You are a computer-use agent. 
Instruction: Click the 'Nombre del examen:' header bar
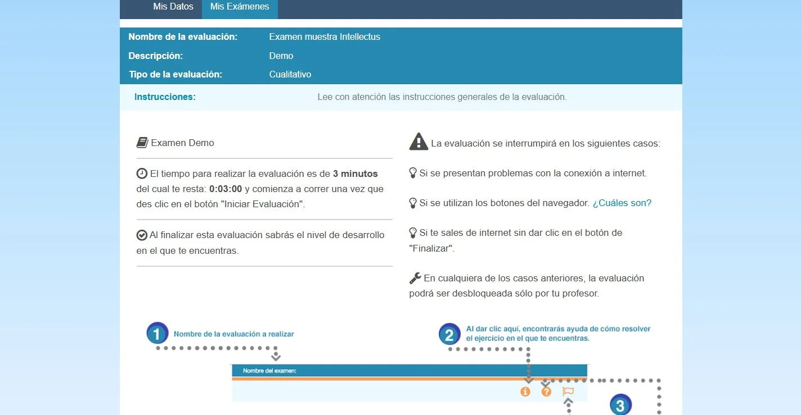coord(409,371)
